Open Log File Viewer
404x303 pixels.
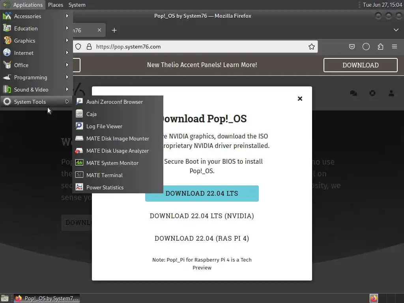(118, 126)
